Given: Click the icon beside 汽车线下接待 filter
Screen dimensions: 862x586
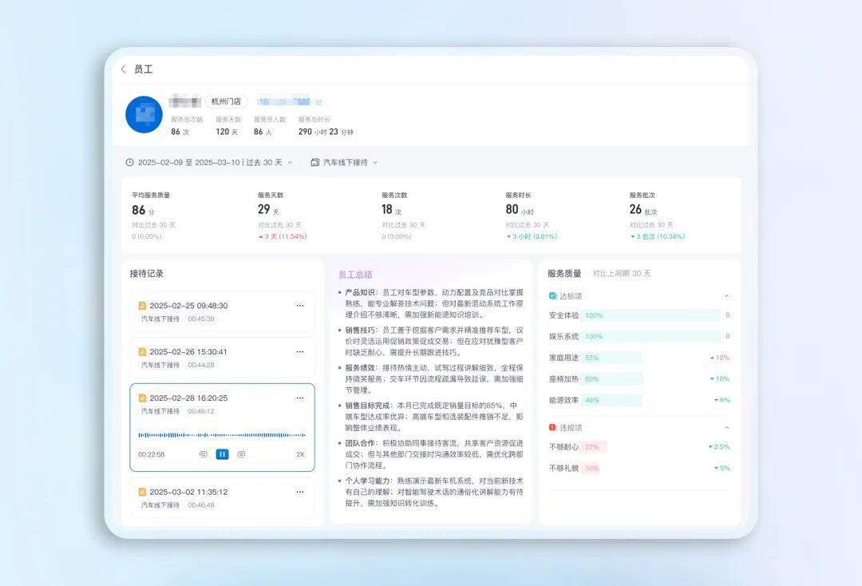Looking at the screenshot, I should [x=315, y=163].
